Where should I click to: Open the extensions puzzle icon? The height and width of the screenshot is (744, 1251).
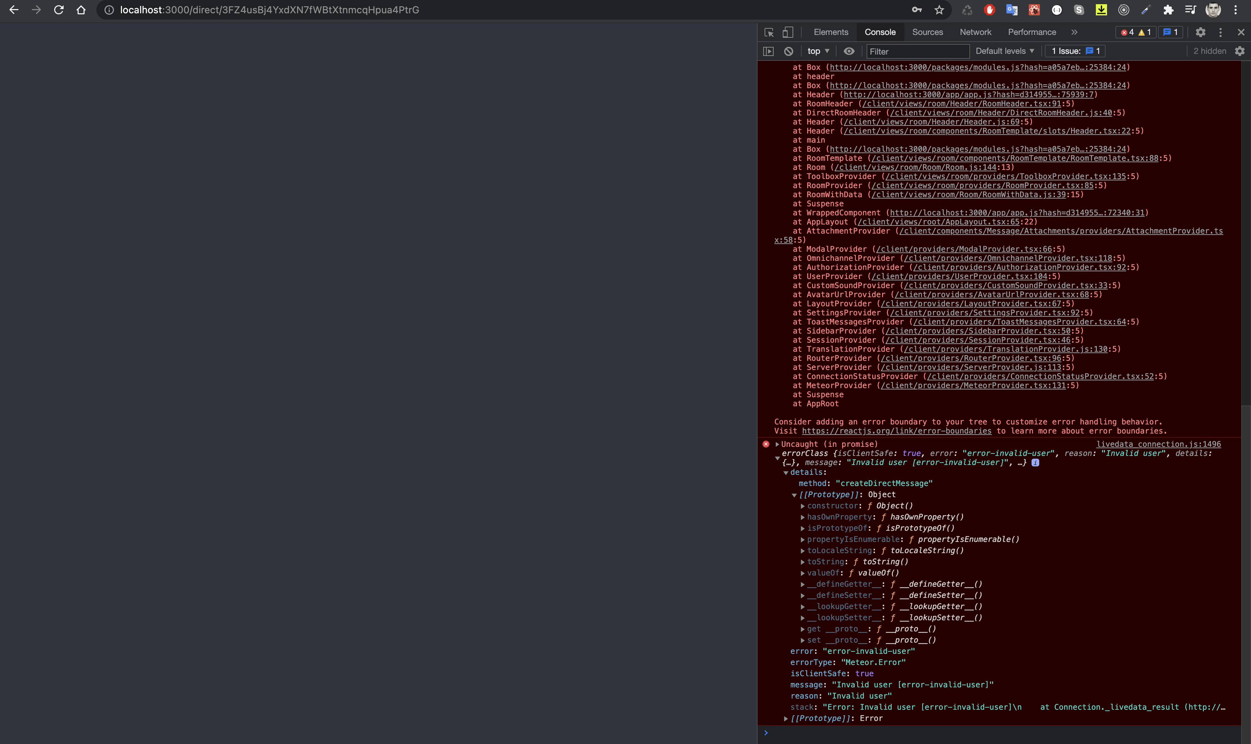pos(1168,10)
